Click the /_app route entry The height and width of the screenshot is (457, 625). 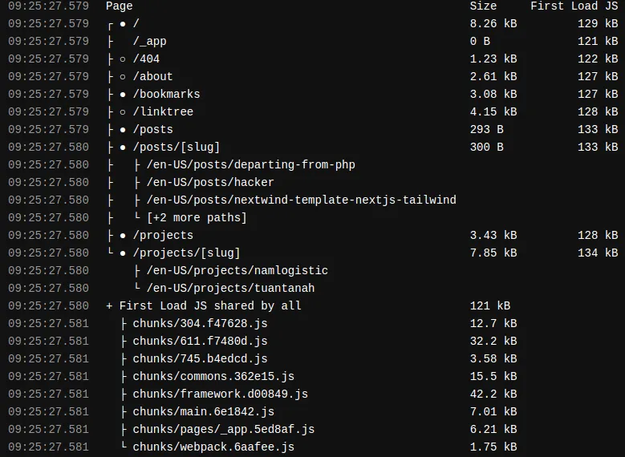pyautogui.click(x=150, y=42)
